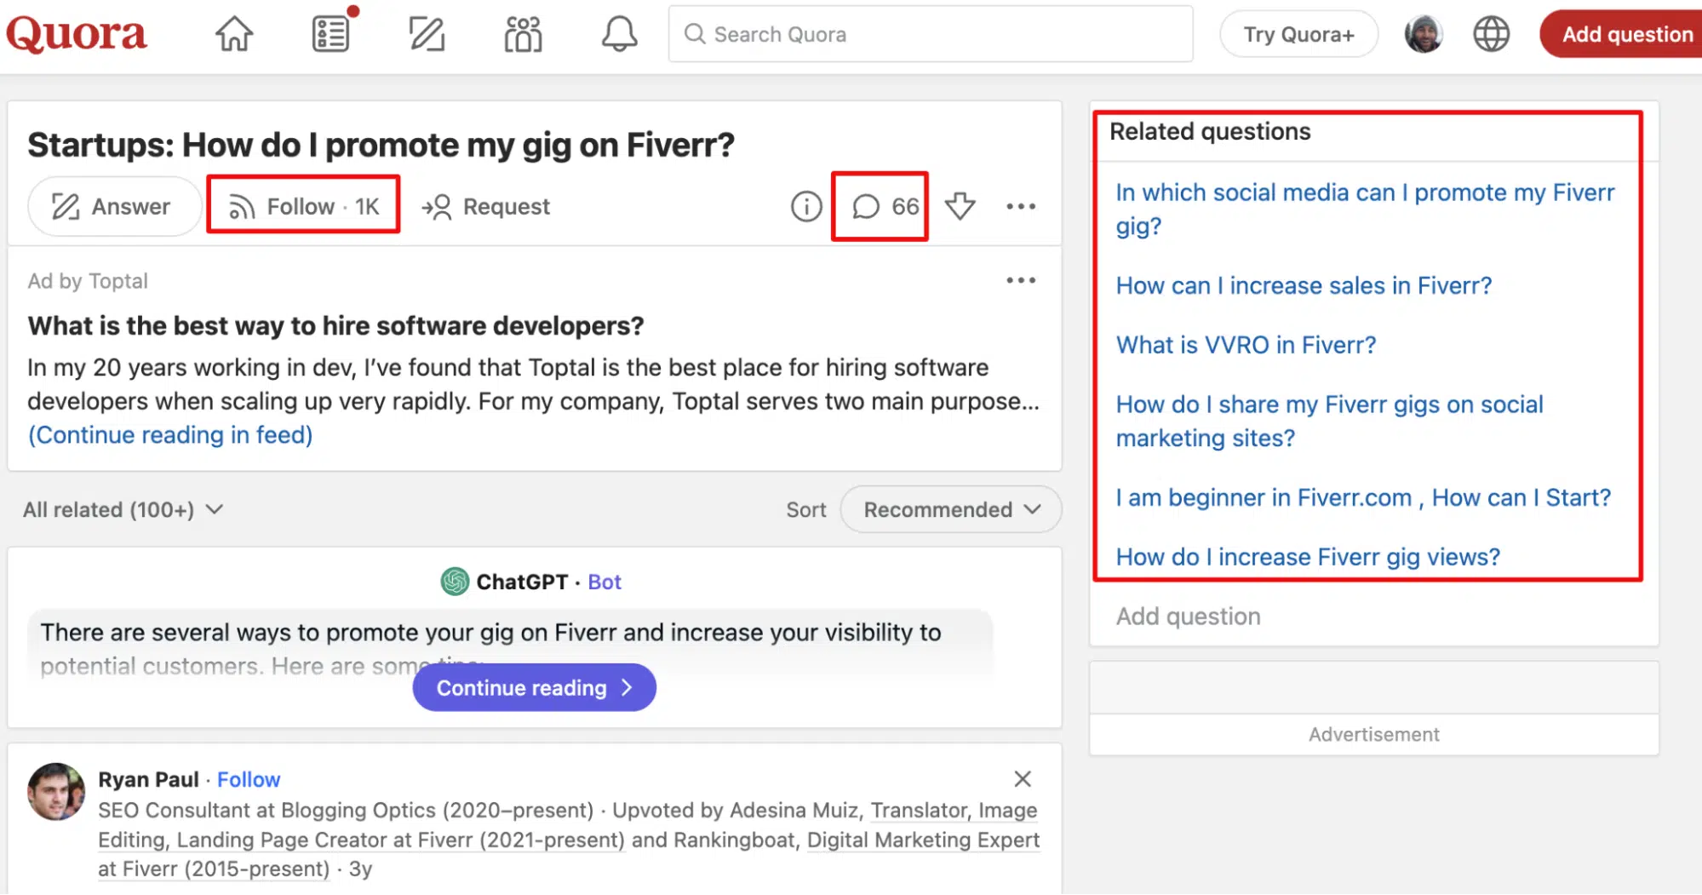Go to Quora home via house icon
1702x895 pixels.
234,35
